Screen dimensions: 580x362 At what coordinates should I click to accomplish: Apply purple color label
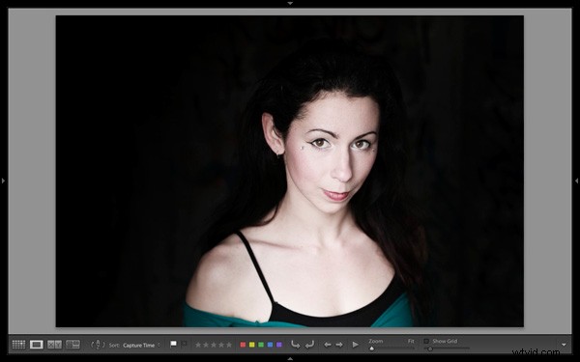point(279,345)
